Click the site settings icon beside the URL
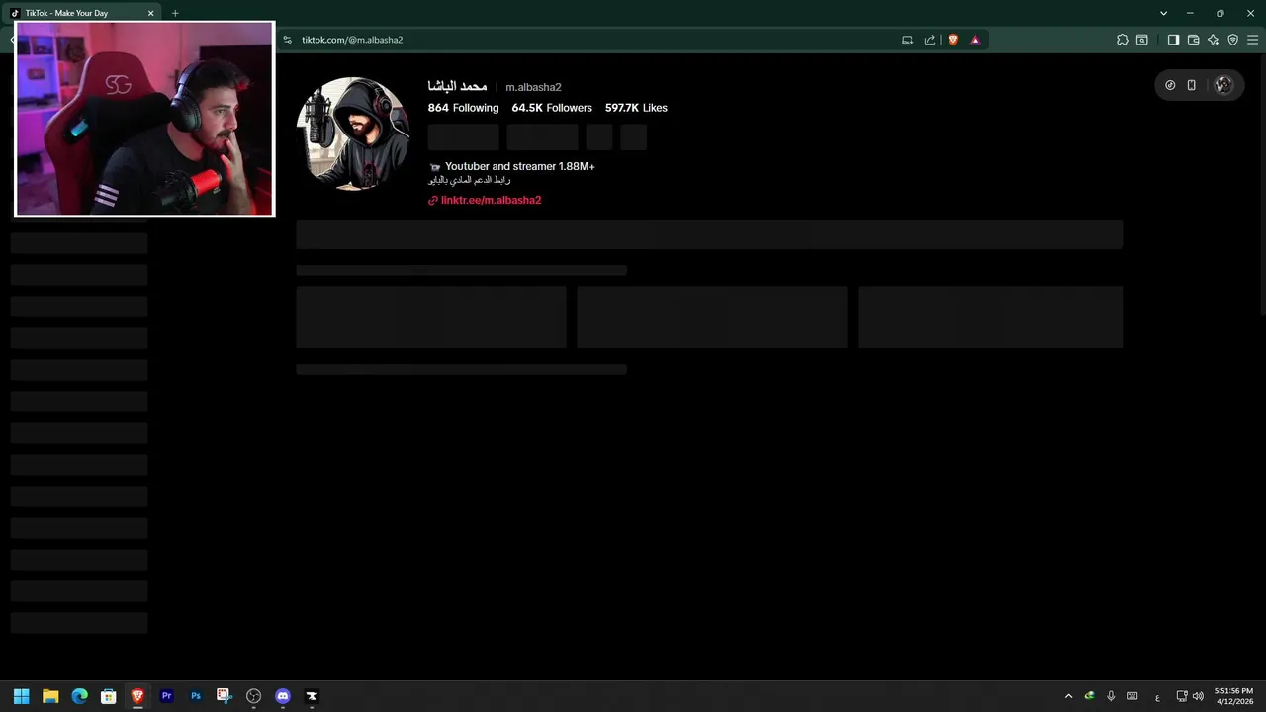Screen dimensions: 1266x712 tap(288, 40)
